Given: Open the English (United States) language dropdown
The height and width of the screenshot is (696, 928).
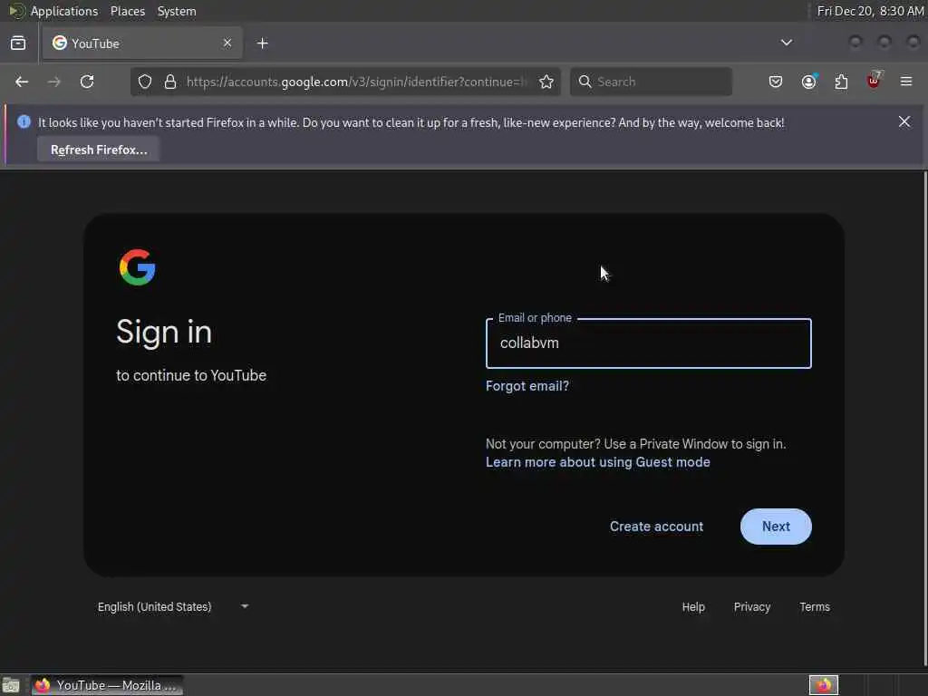Looking at the screenshot, I should [173, 606].
